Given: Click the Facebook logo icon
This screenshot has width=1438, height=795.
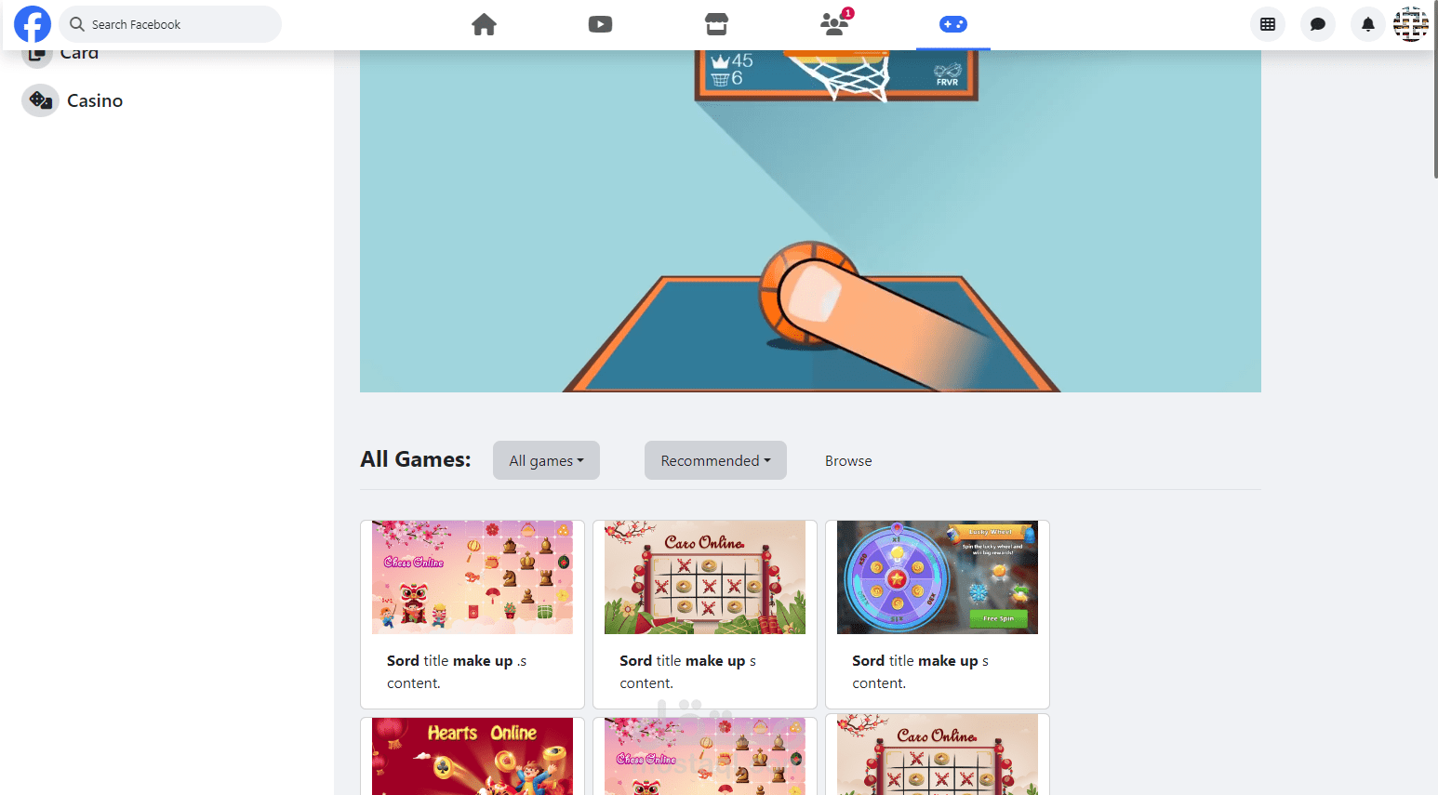Looking at the screenshot, I should pyautogui.click(x=33, y=24).
